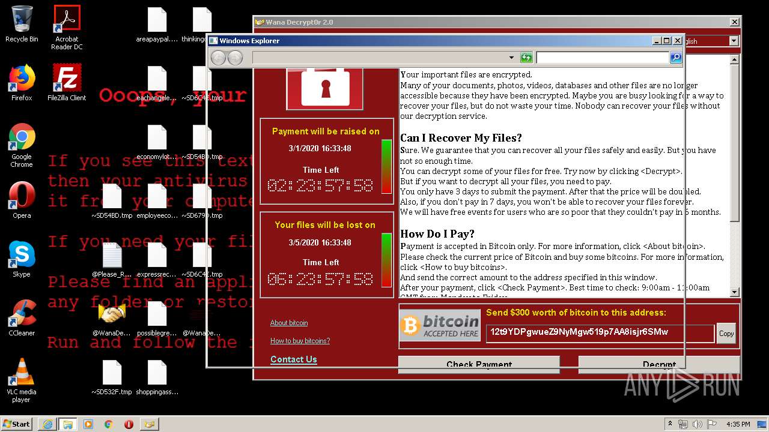Launch Skype from the desktop
The image size is (769, 432).
point(22,259)
